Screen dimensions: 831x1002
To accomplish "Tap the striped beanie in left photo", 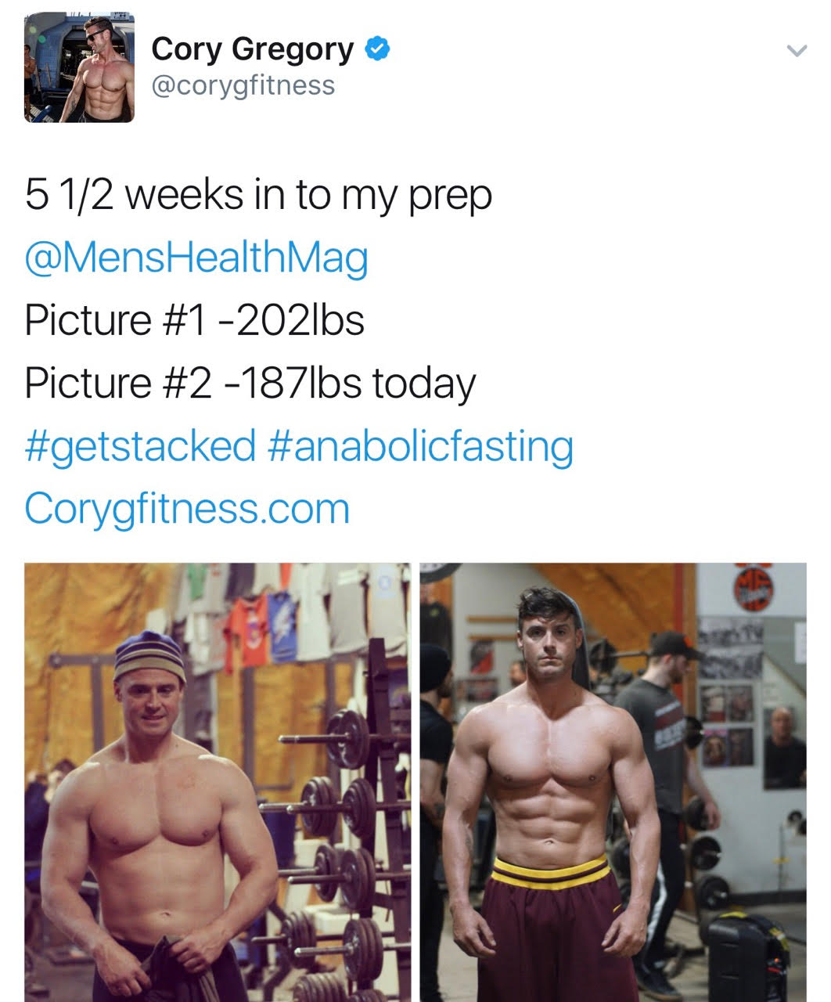I will click(149, 647).
